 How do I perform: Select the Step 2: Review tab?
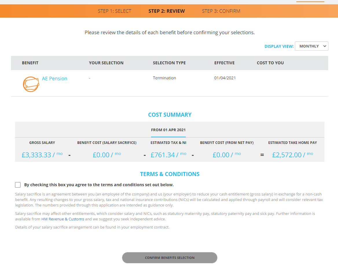(167, 11)
